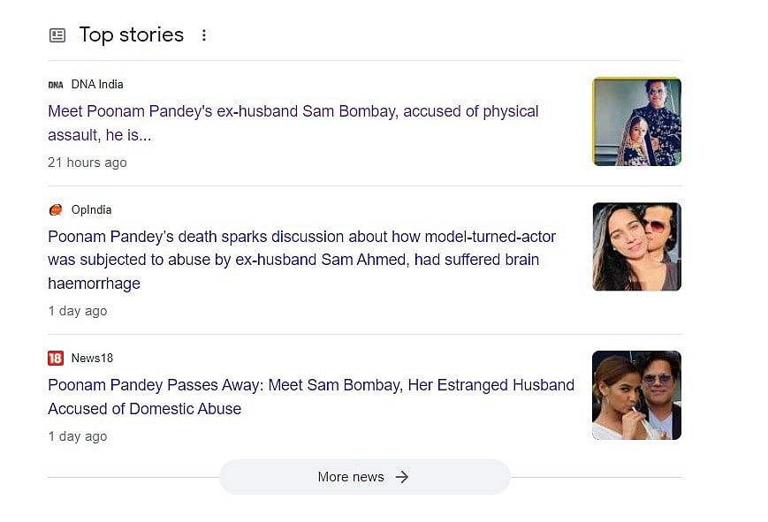Click the News18 source name
The width and height of the screenshot is (768, 522).
pos(92,358)
